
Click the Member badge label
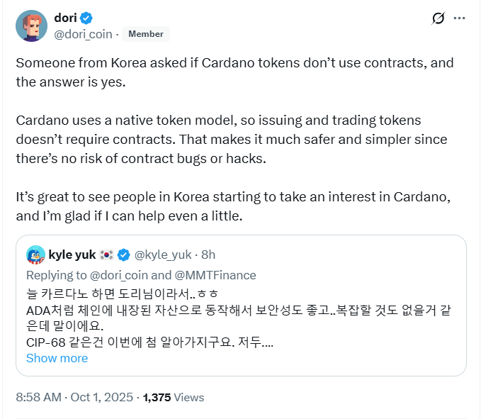coord(145,33)
